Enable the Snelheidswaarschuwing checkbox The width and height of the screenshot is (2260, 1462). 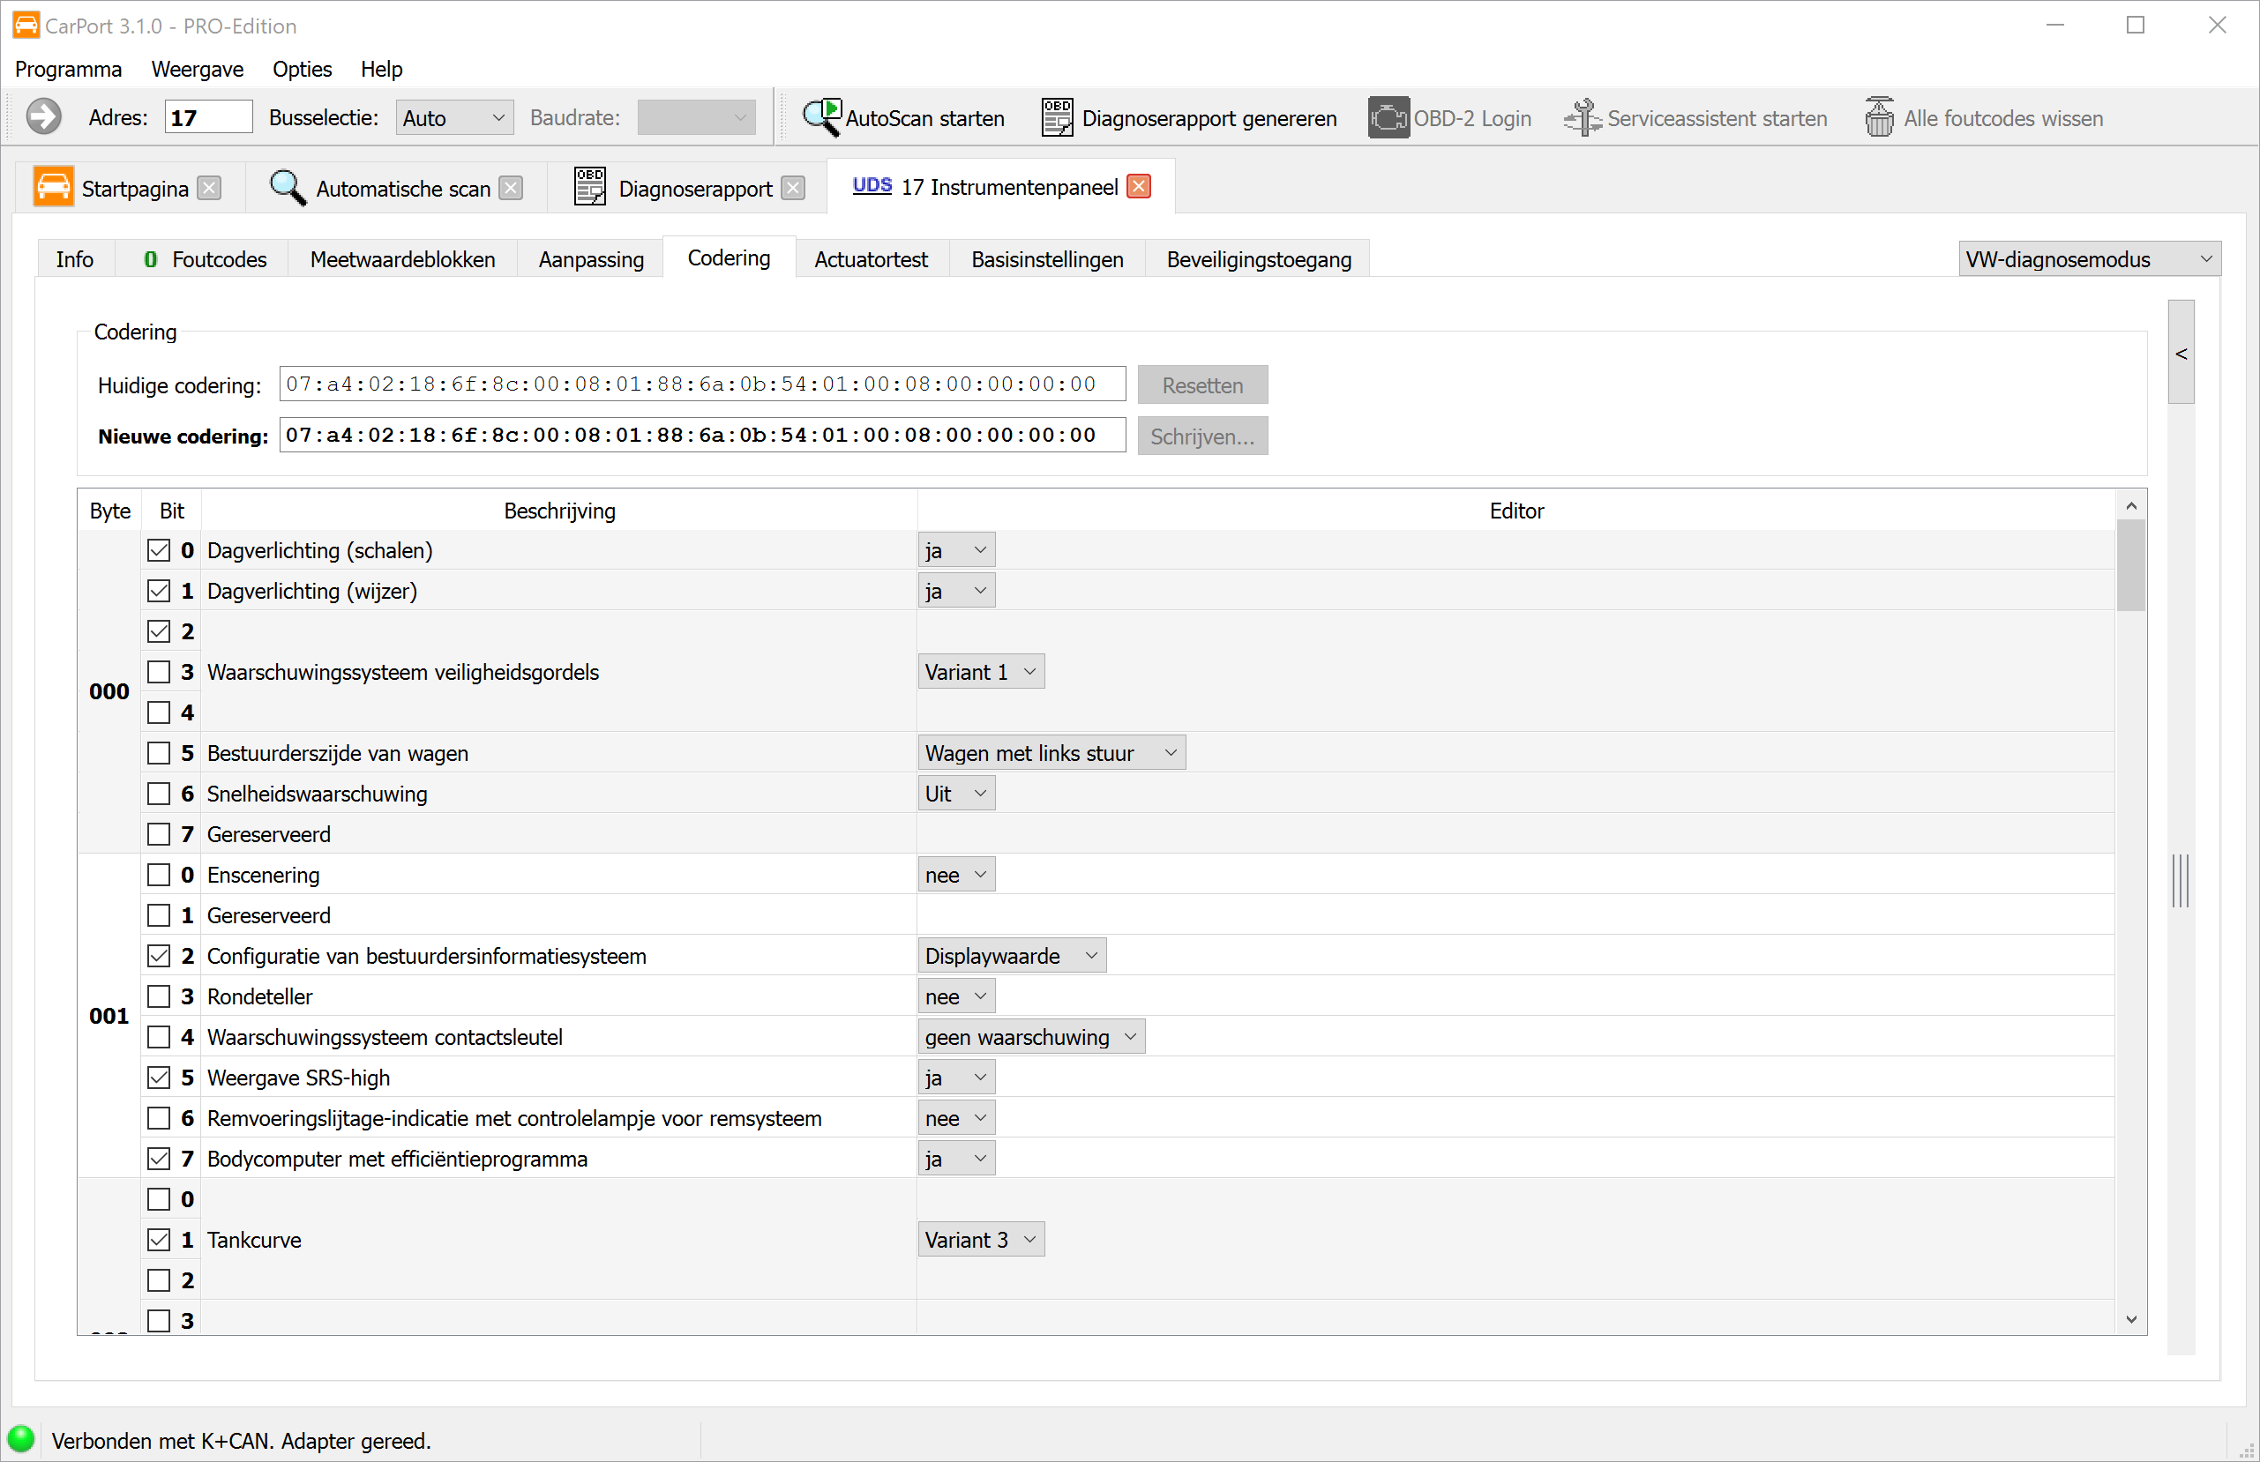tap(159, 794)
